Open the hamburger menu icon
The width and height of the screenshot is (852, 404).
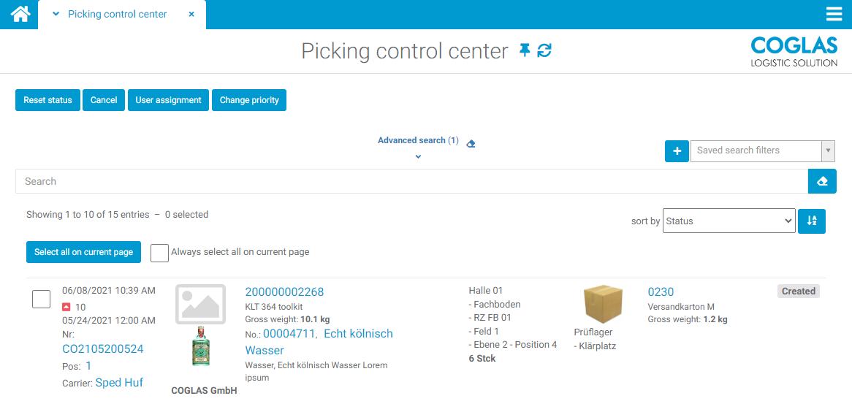834,15
